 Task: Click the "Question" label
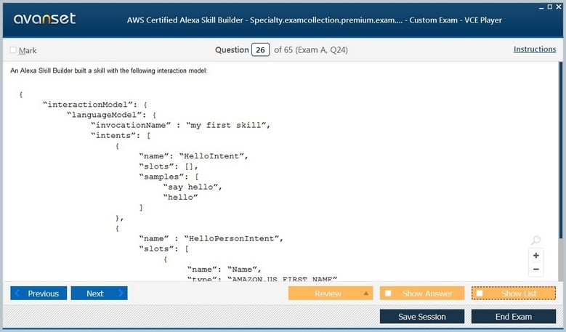coord(232,50)
